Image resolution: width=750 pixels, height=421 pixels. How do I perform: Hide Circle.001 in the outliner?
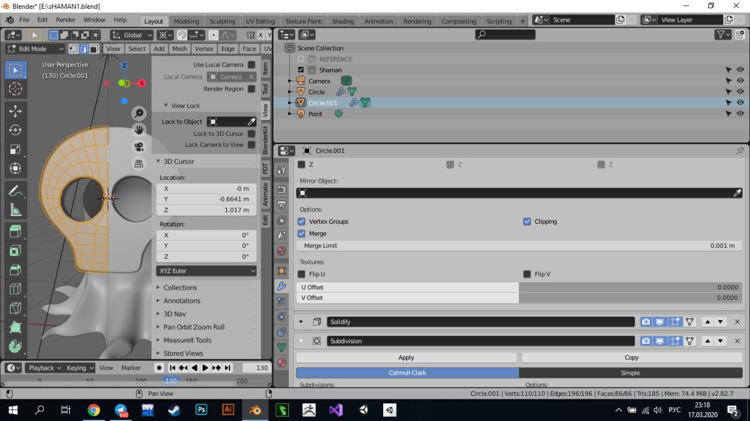[x=740, y=103]
